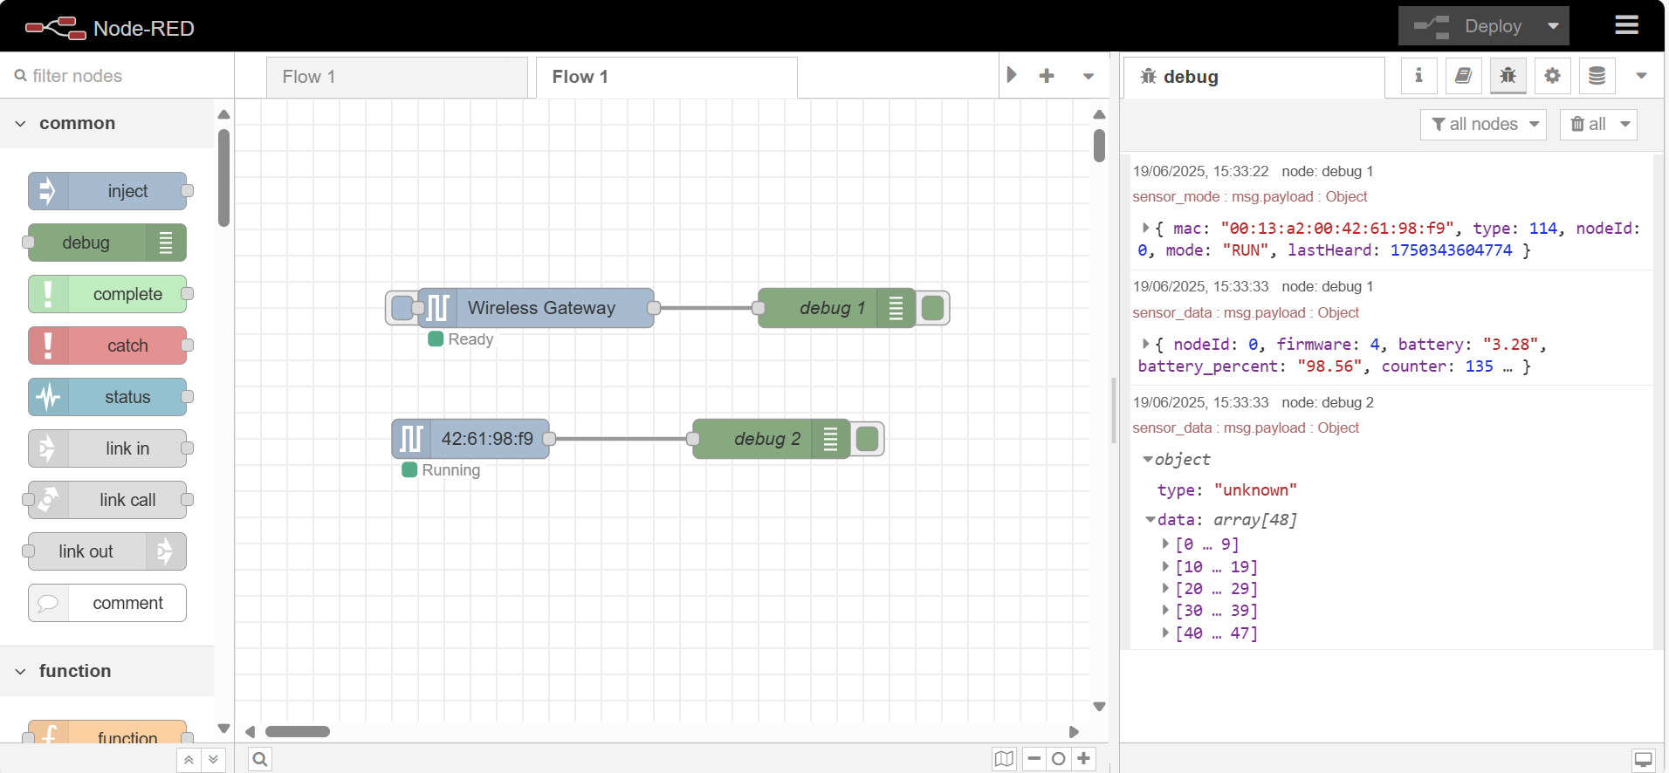Screen dimensions: 1669x773
Task: Zoom in the workspace
Action: 1083,759
